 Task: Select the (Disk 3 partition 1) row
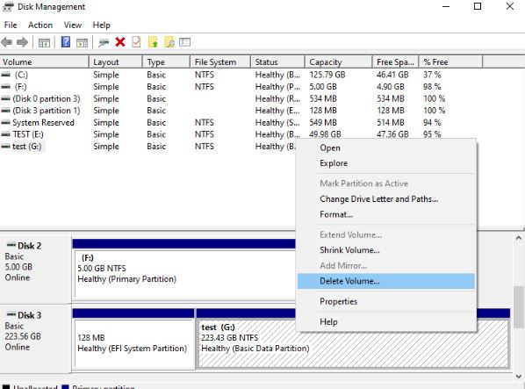click(241, 111)
